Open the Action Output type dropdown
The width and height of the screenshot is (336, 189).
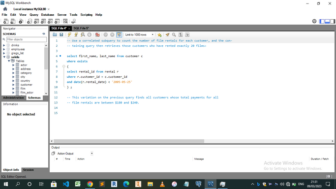pyautogui.click(x=92, y=154)
